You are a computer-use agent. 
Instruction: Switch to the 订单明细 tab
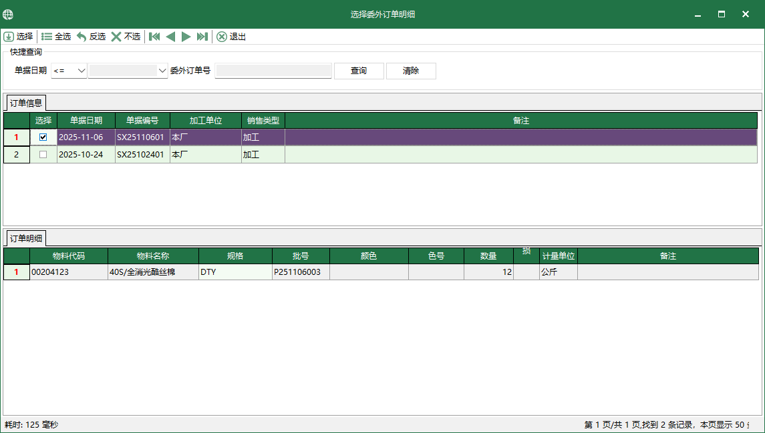pos(26,238)
